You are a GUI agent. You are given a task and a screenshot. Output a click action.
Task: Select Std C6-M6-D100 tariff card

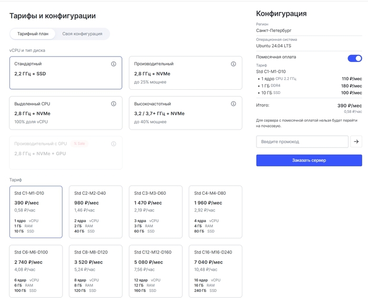pos(36,271)
